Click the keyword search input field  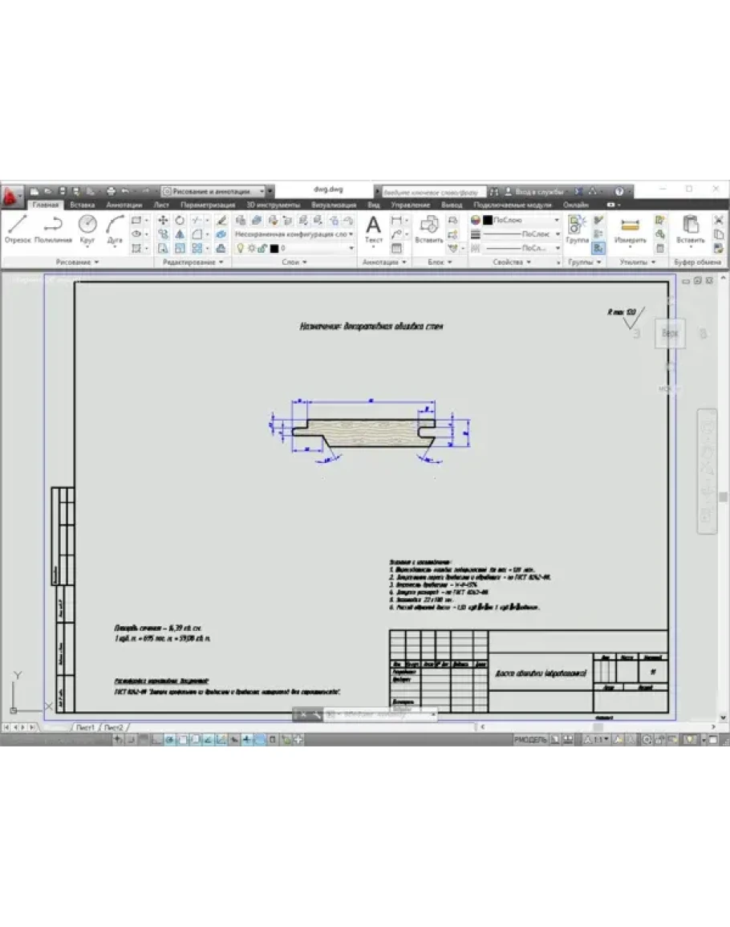click(431, 193)
